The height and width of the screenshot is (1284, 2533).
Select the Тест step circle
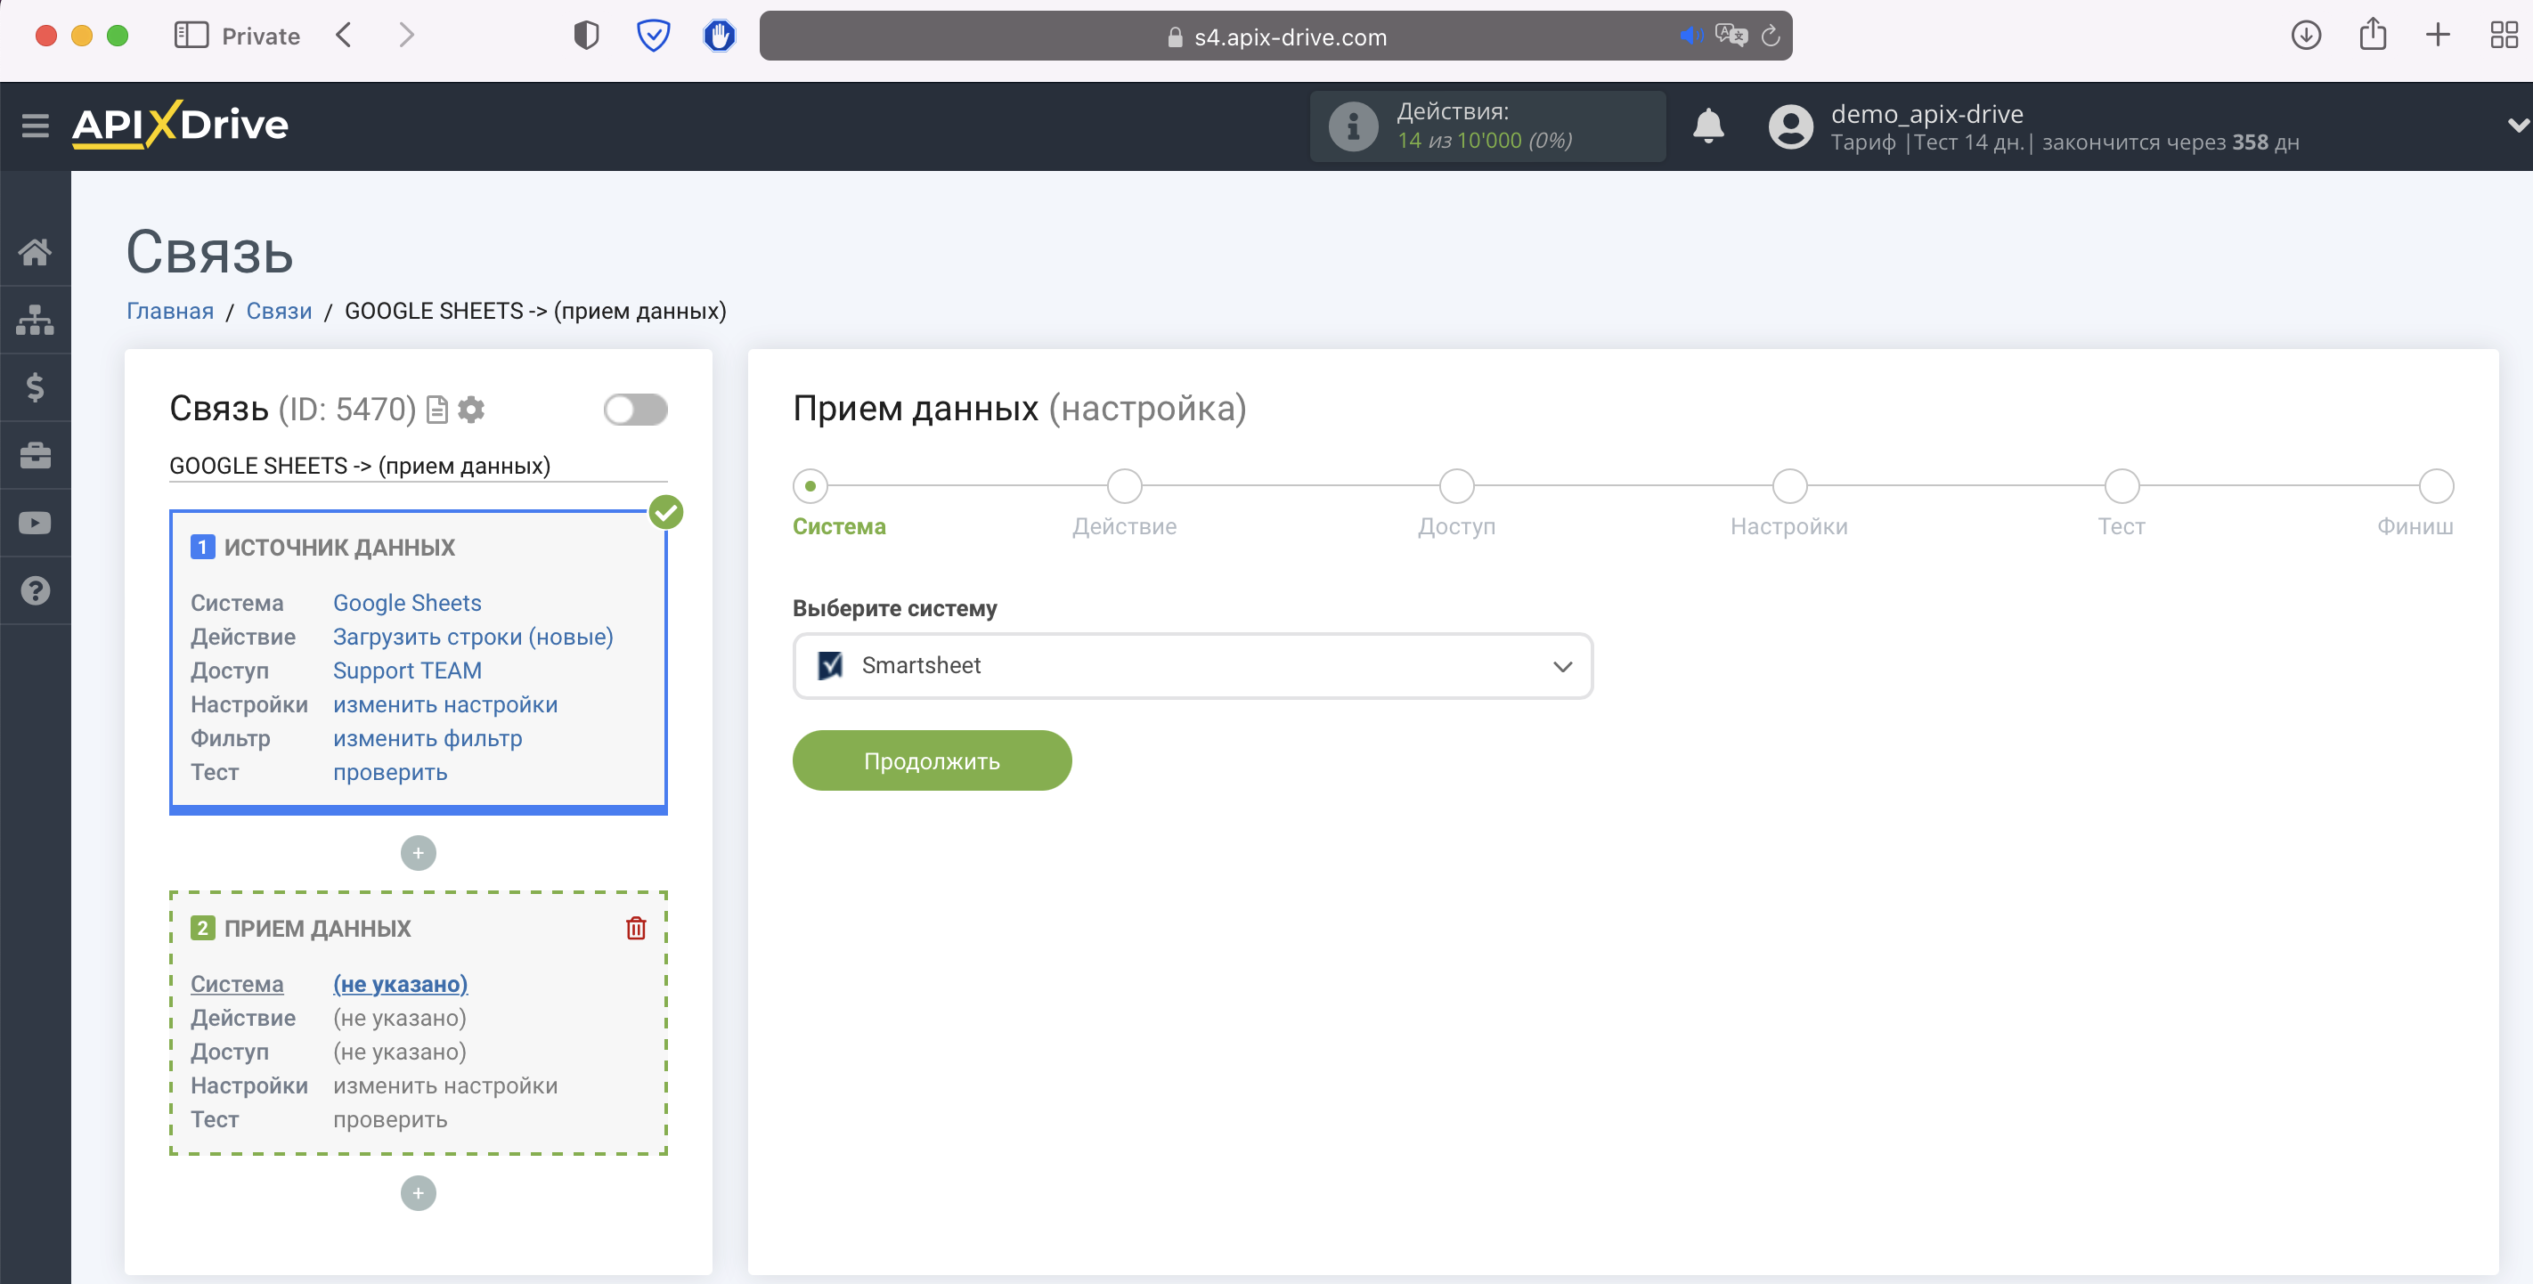(x=2121, y=485)
